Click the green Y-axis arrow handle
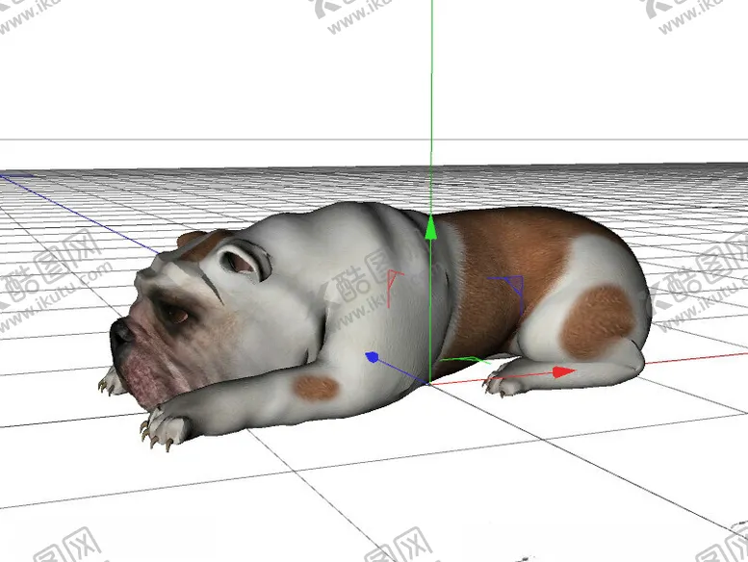Viewport: 748px width, 562px height. [430, 227]
